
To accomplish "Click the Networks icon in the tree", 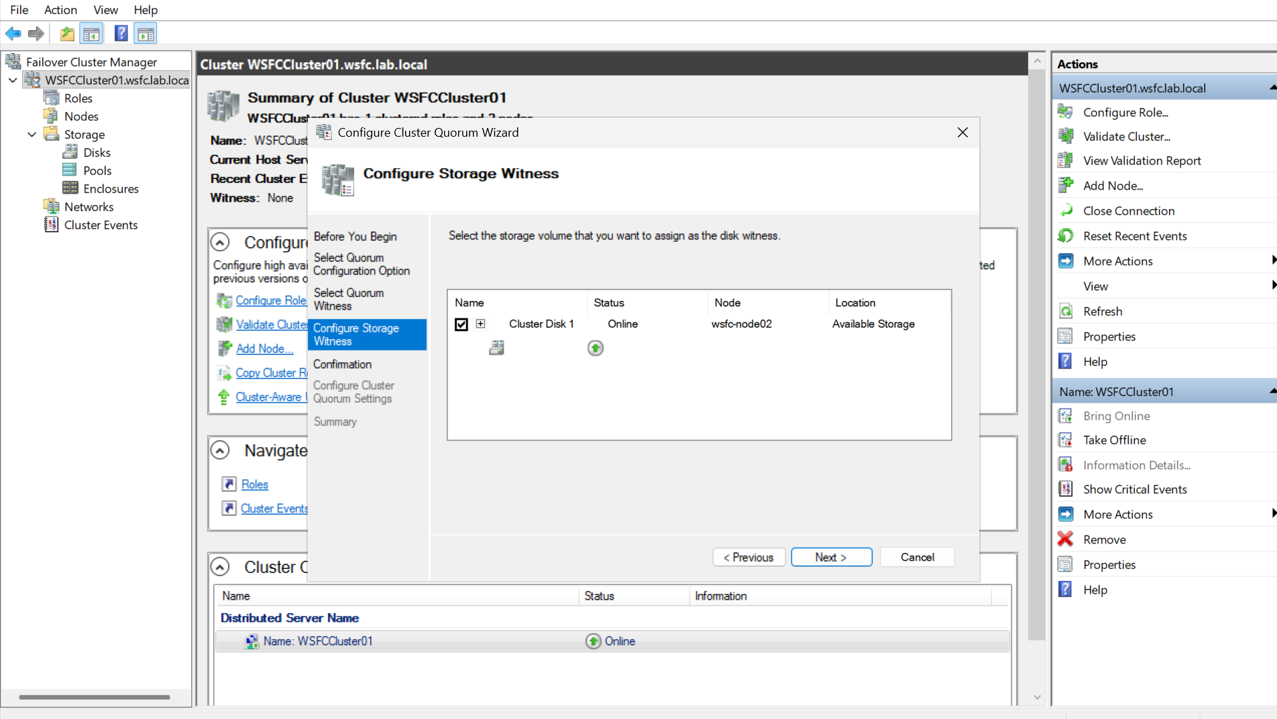I will click(x=52, y=206).
